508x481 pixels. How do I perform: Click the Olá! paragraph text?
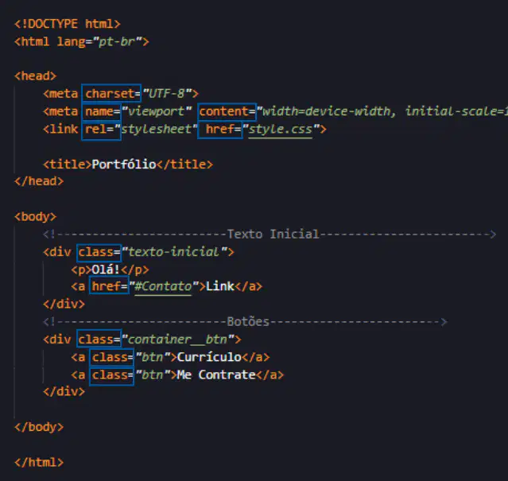coord(106,270)
